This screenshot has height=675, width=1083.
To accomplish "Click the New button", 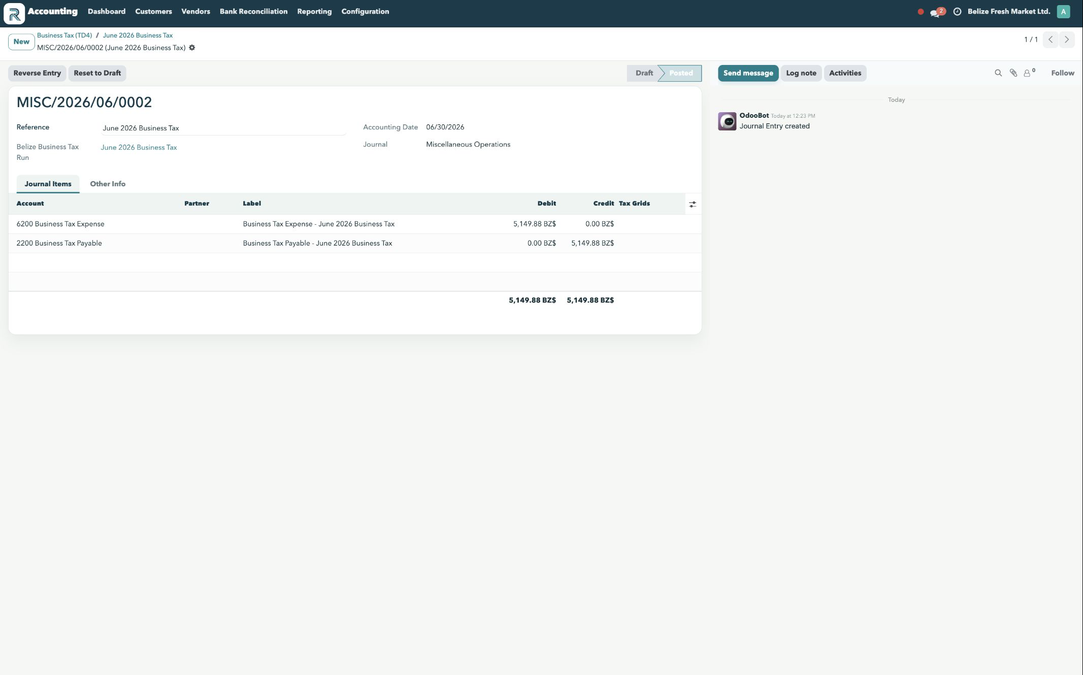I will click(21, 42).
